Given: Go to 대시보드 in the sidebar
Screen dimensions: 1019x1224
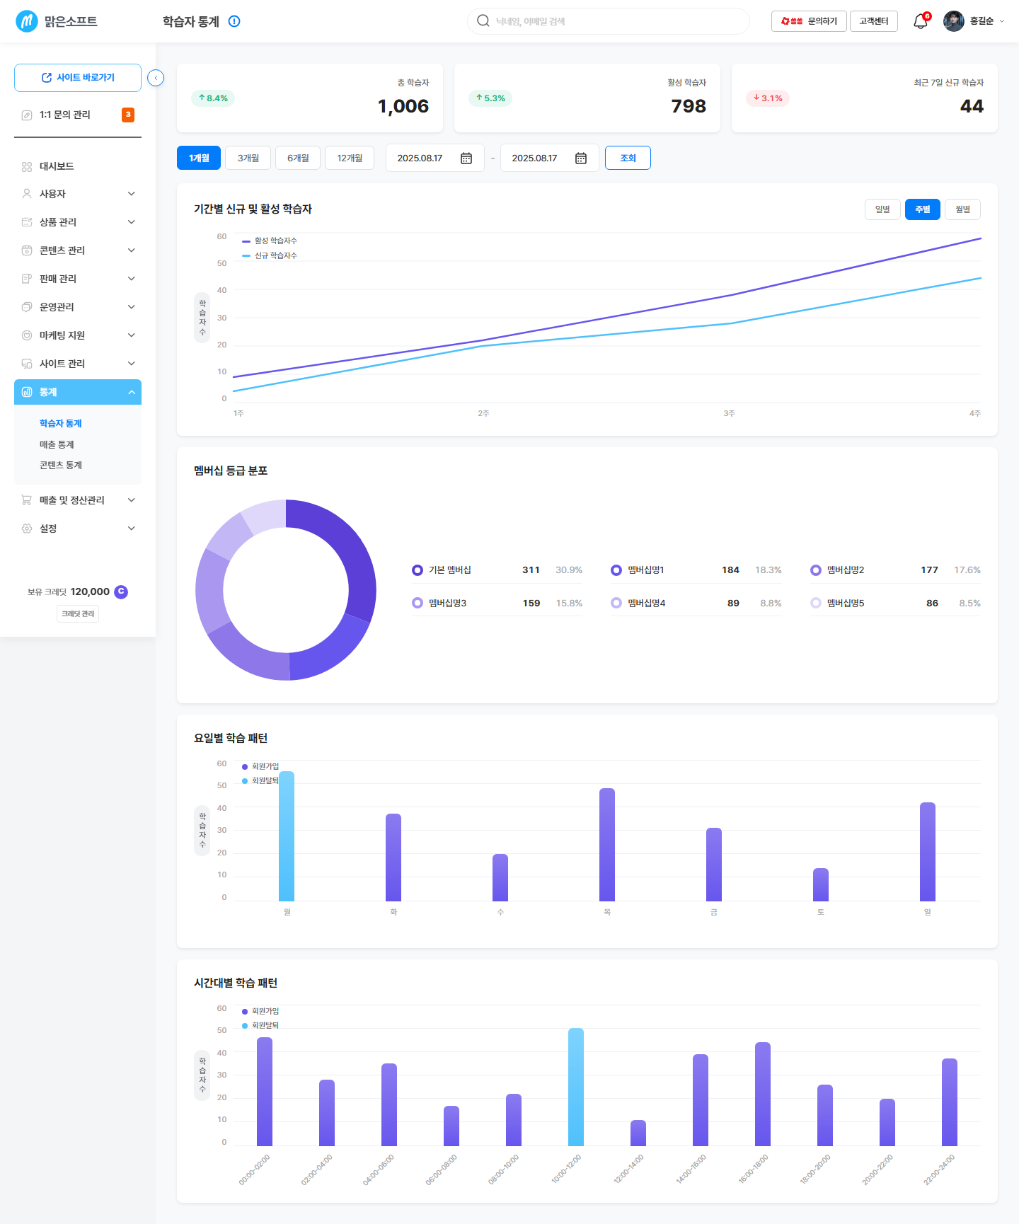Looking at the screenshot, I should pyautogui.click(x=78, y=166).
